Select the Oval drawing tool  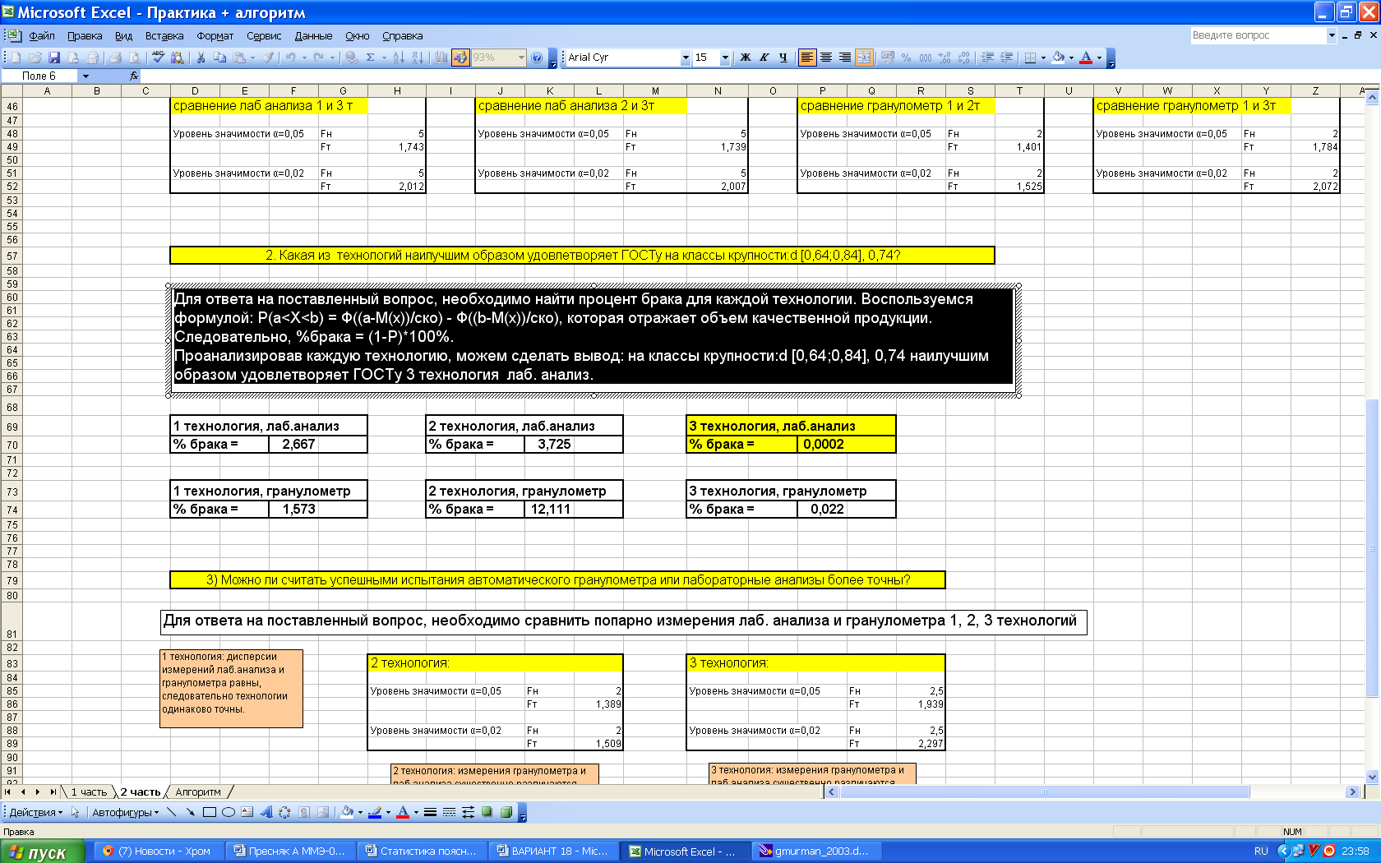point(229,812)
